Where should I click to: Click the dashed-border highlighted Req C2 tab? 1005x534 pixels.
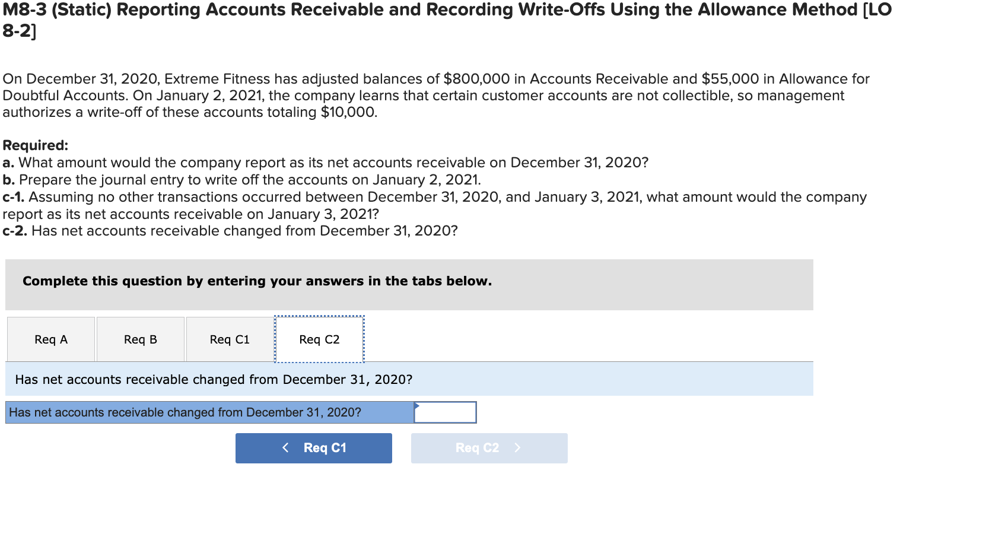point(319,339)
